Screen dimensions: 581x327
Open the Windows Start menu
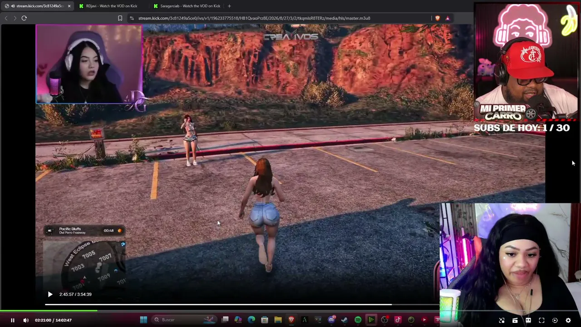[x=143, y=320]
